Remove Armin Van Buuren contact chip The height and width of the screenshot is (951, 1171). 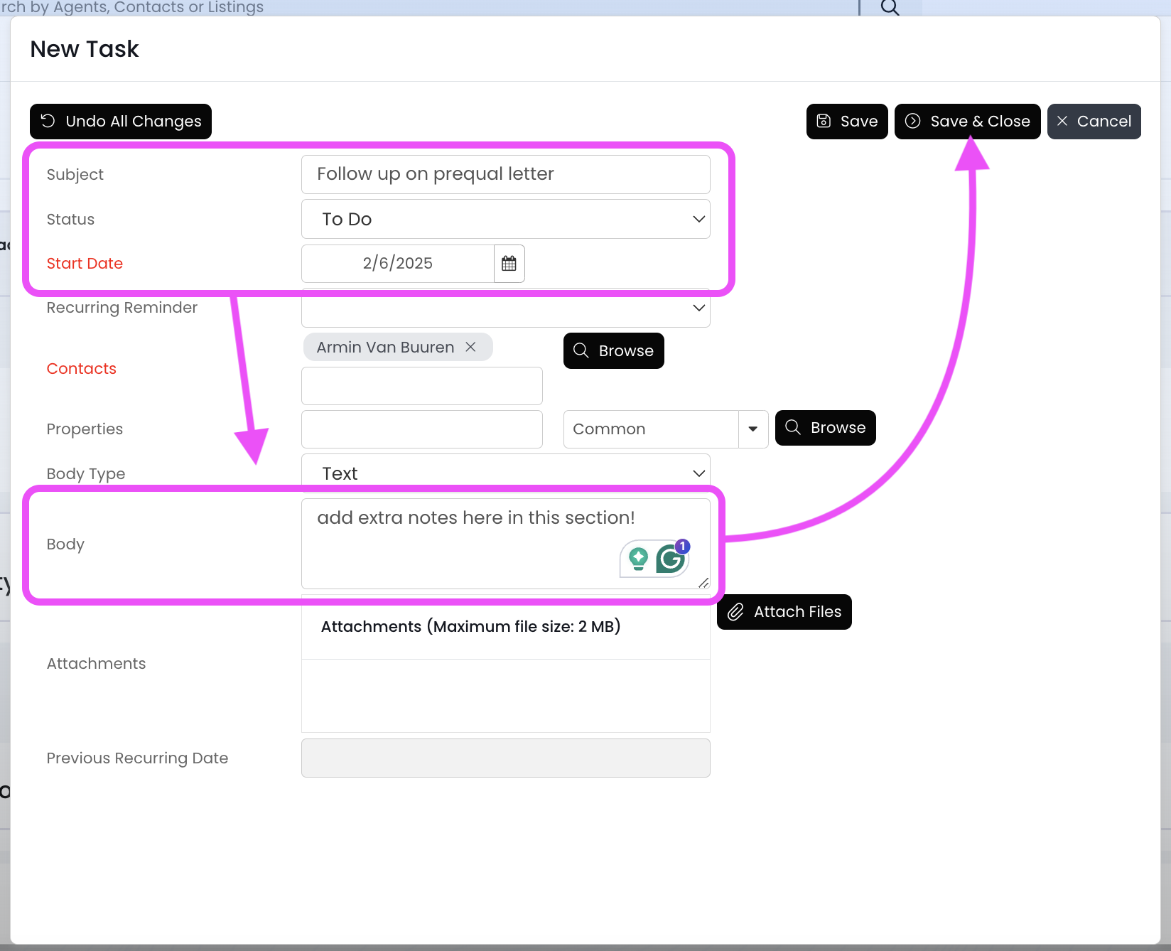[470, 347]
